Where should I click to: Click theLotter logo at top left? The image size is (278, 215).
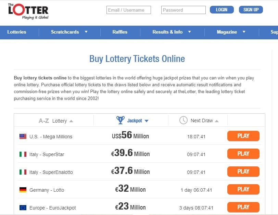click(x=28, y=11)
